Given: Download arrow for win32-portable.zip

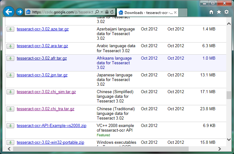Looking at the screenshot, I should (x=11, y=143).
